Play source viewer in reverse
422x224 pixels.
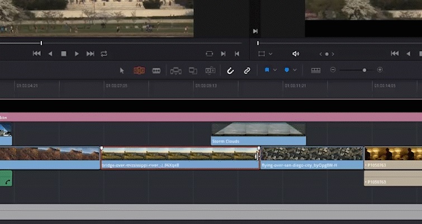click(x=50, y=54)
